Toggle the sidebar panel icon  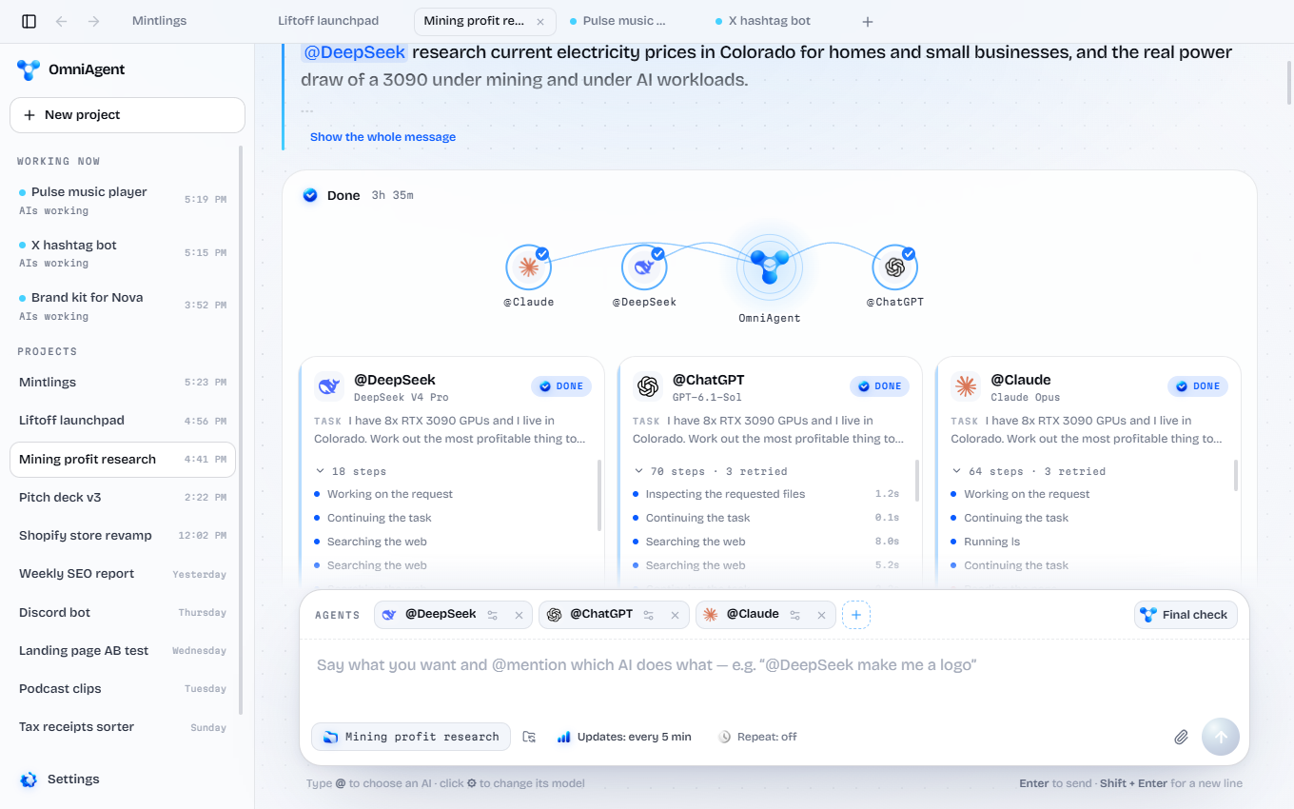[29, 21]
